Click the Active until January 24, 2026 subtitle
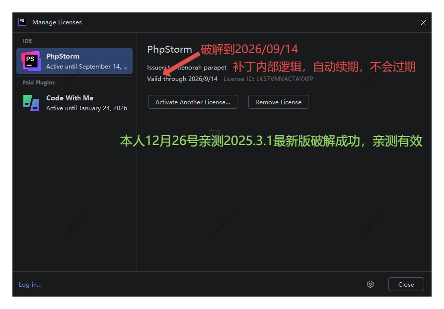The image size is (444, 309). (x=86, y=108)
